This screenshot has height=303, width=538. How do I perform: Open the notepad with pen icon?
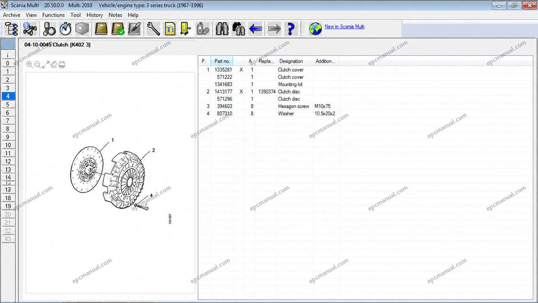(x=134, y=29)
